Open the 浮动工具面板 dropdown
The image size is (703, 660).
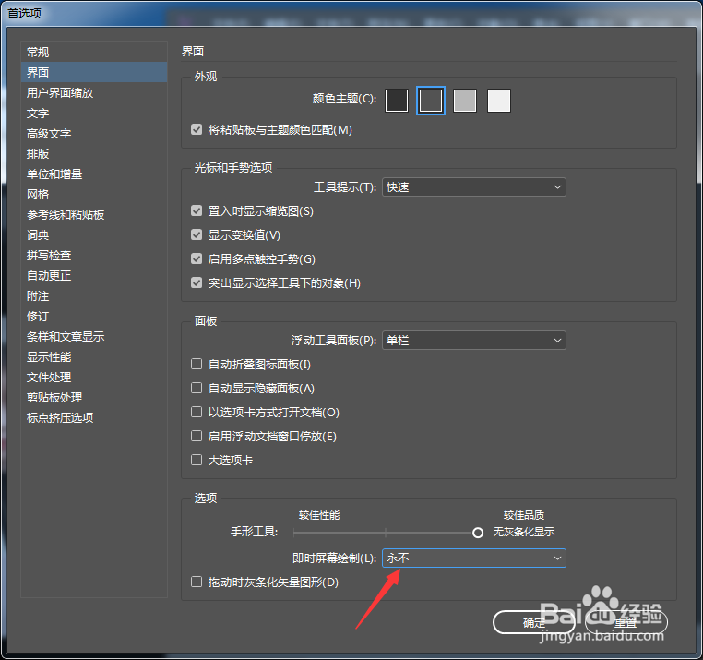tap(474, 340)
